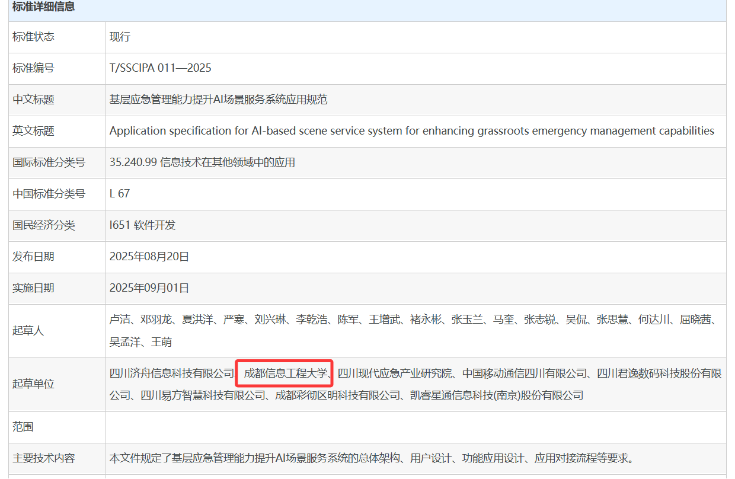This screenshot has width=735, height=479.
Task: Click the I651 软件开发 classification value
Action: pyautogui.click(x=142, y=225)
